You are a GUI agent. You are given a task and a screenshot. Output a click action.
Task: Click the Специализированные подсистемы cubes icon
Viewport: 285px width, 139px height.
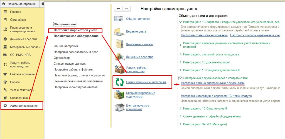tap(119, 95)
